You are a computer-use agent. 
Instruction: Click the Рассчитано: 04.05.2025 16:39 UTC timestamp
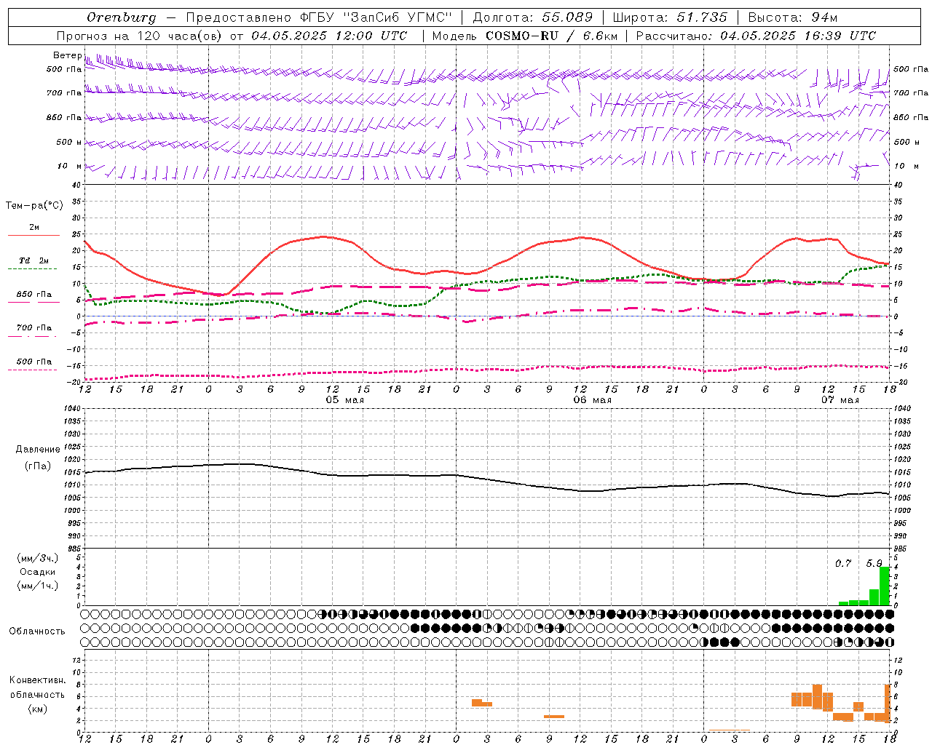[x=757, y=36]
